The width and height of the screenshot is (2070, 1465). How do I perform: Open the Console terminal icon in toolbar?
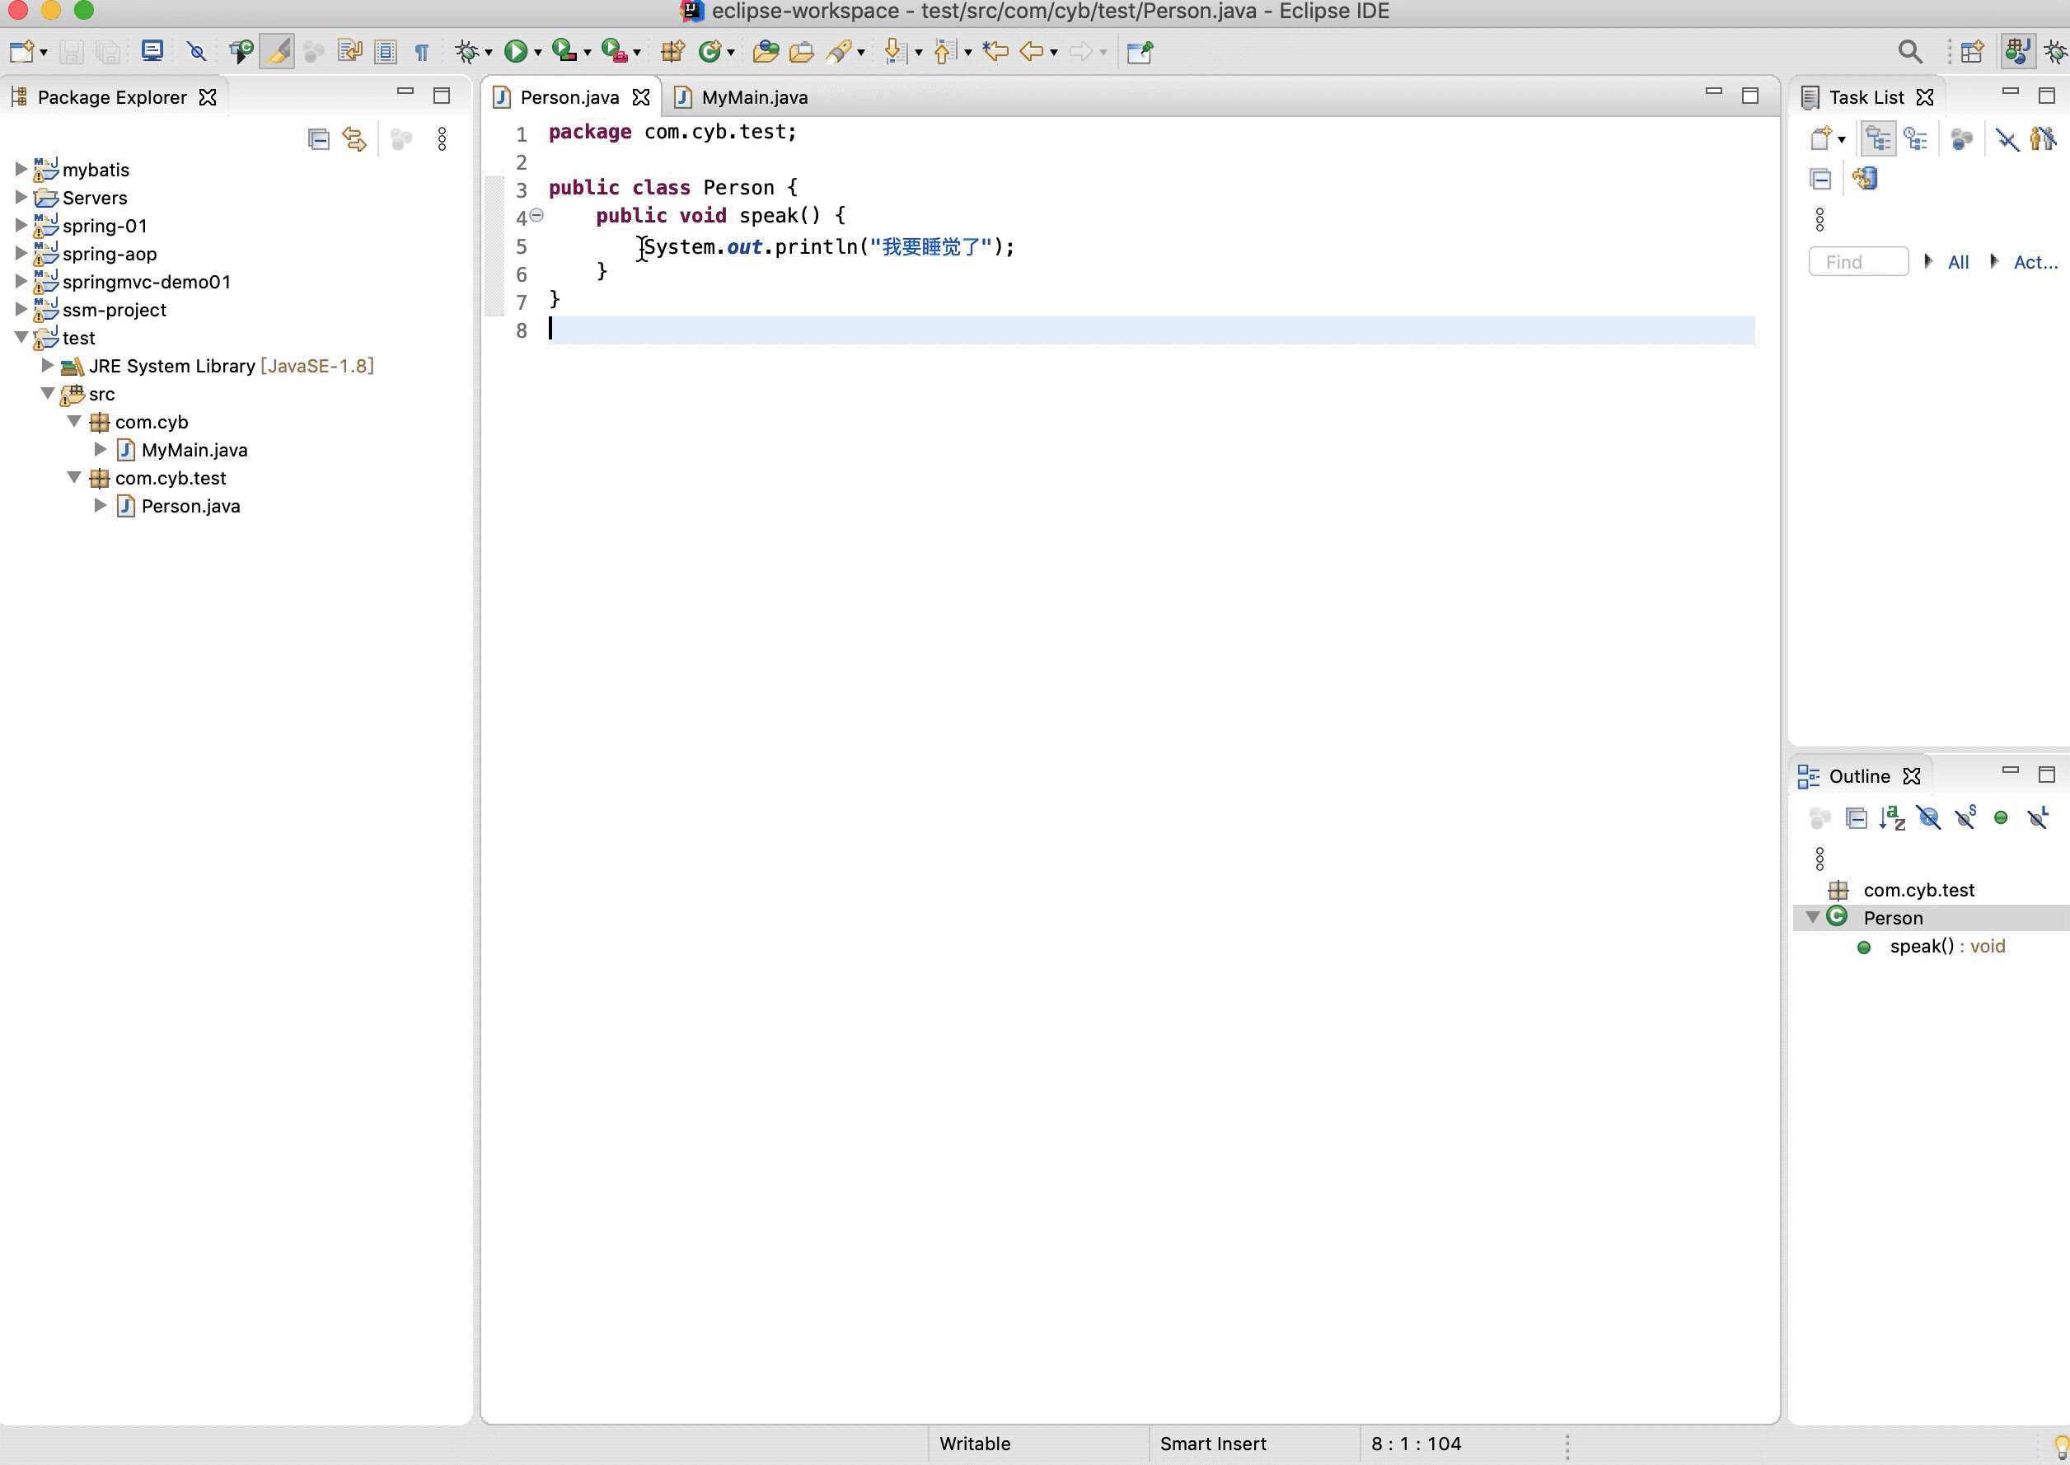[x=152, y=51]
